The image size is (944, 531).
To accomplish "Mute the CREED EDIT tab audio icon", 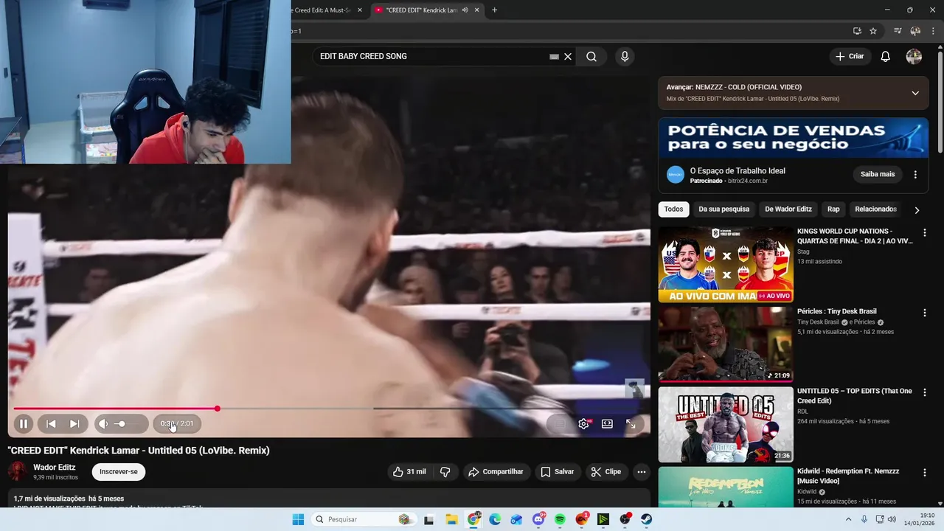I will point(465,10).
